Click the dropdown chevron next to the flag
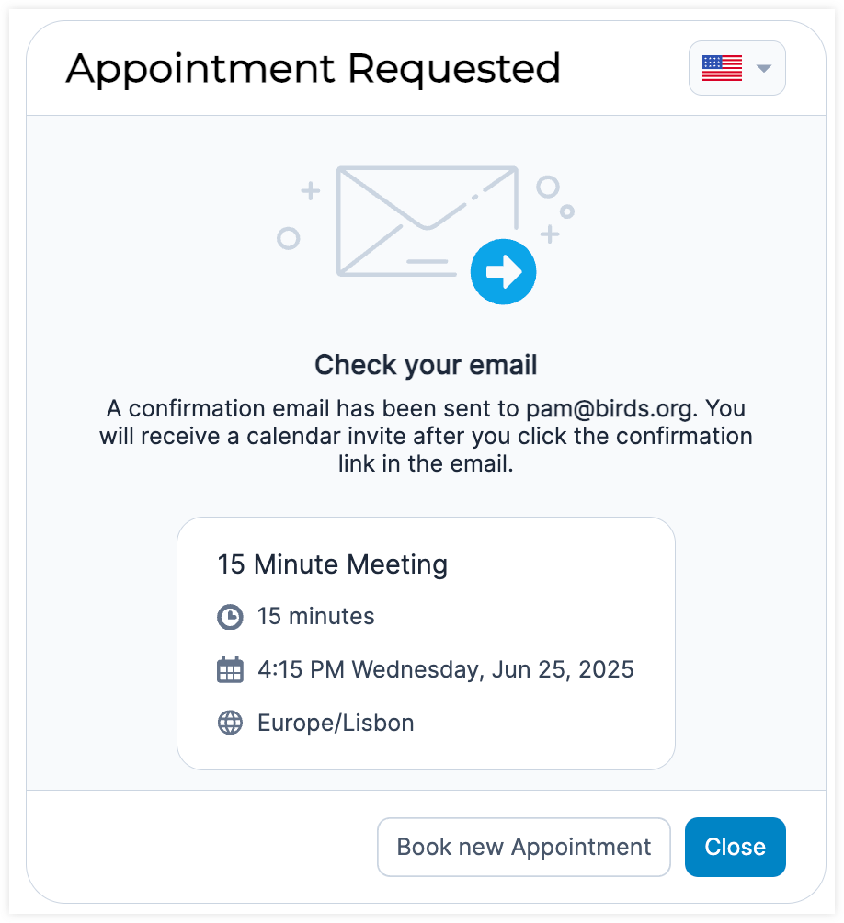Image resolution: width=844 pixels, height=923 pixels. (763, 68)
